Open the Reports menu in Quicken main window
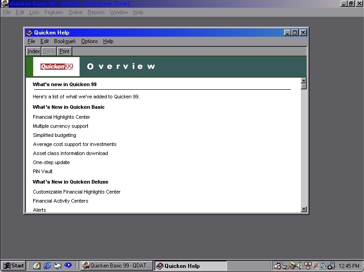364x272 pixels. coord(96,12)
